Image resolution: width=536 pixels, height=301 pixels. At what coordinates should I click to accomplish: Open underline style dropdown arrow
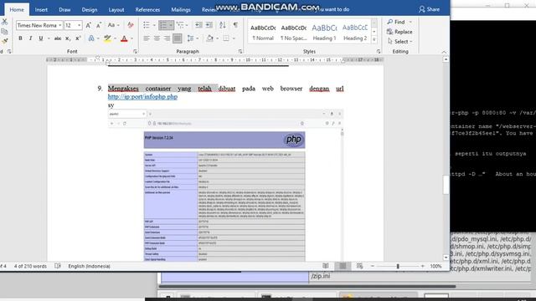pos(49,38)
